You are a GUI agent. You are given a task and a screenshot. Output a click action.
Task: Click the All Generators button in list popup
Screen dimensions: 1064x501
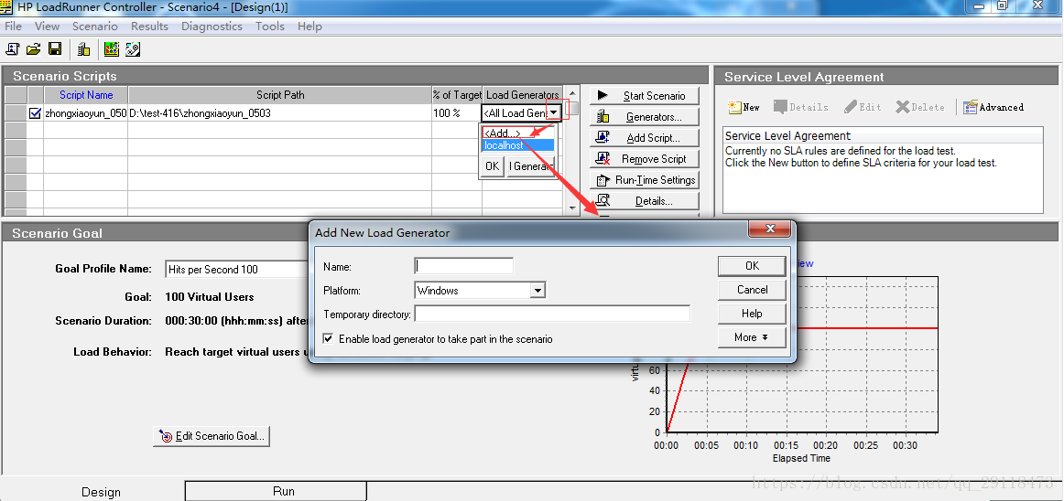(530, 166)
